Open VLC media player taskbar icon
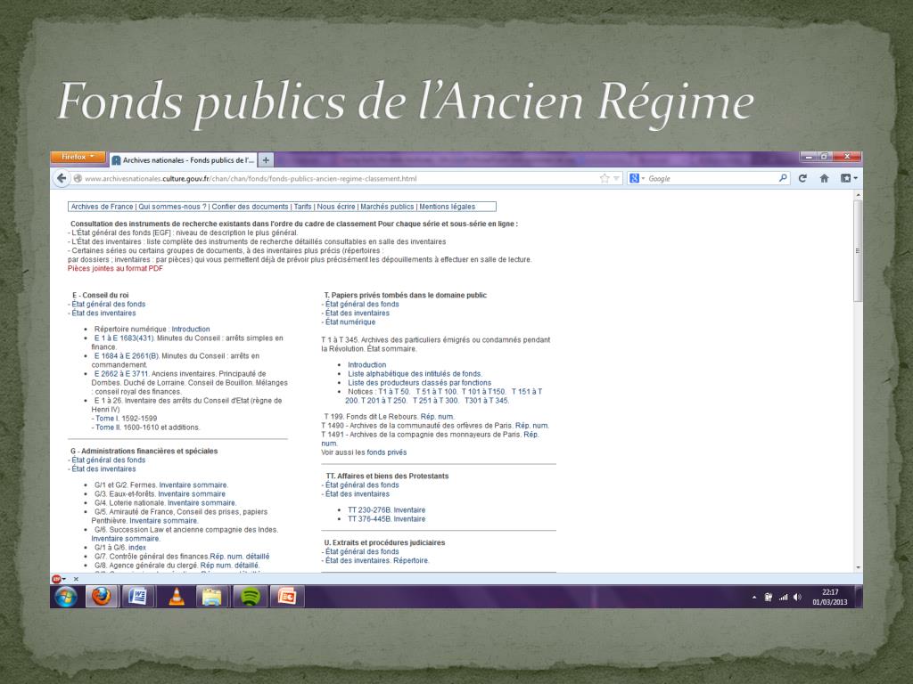This screenshot has height=684, width=913. [x=176, y=597]
